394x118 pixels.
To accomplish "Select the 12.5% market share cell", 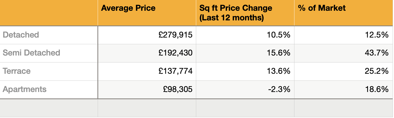I will [344, 35].
